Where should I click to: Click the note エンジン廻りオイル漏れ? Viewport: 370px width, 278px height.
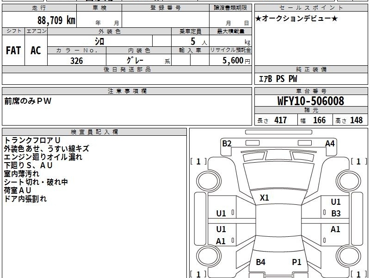43,157
